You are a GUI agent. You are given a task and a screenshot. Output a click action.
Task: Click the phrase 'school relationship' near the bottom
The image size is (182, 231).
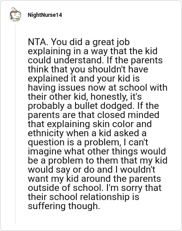pos(89,197)
